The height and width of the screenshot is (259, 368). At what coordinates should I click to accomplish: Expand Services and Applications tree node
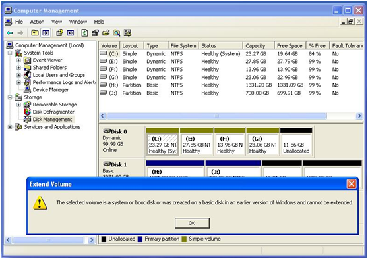[x=10, y=127]
